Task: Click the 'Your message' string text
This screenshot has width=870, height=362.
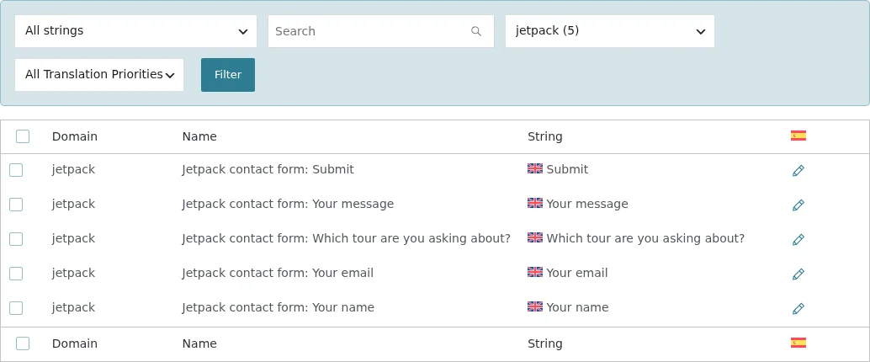Action: tap(587, 204)
